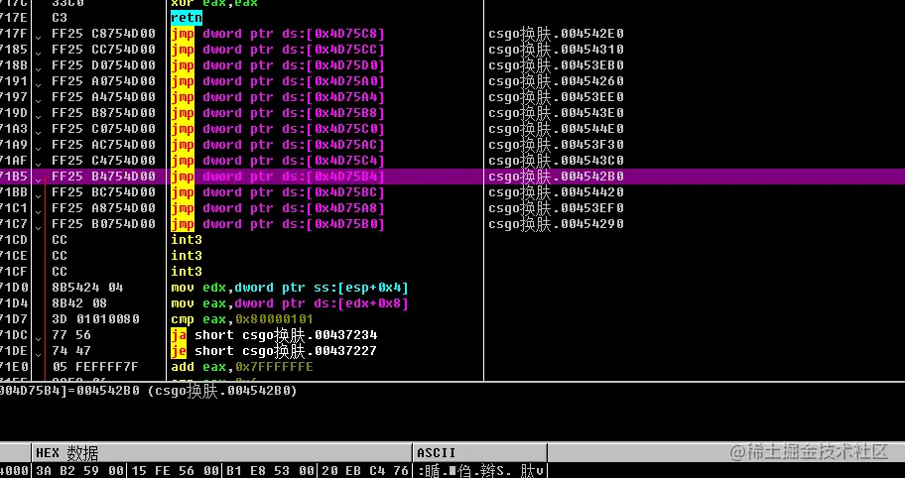Click comment csgo换肤.004543E0

click(x=556, y=113)
